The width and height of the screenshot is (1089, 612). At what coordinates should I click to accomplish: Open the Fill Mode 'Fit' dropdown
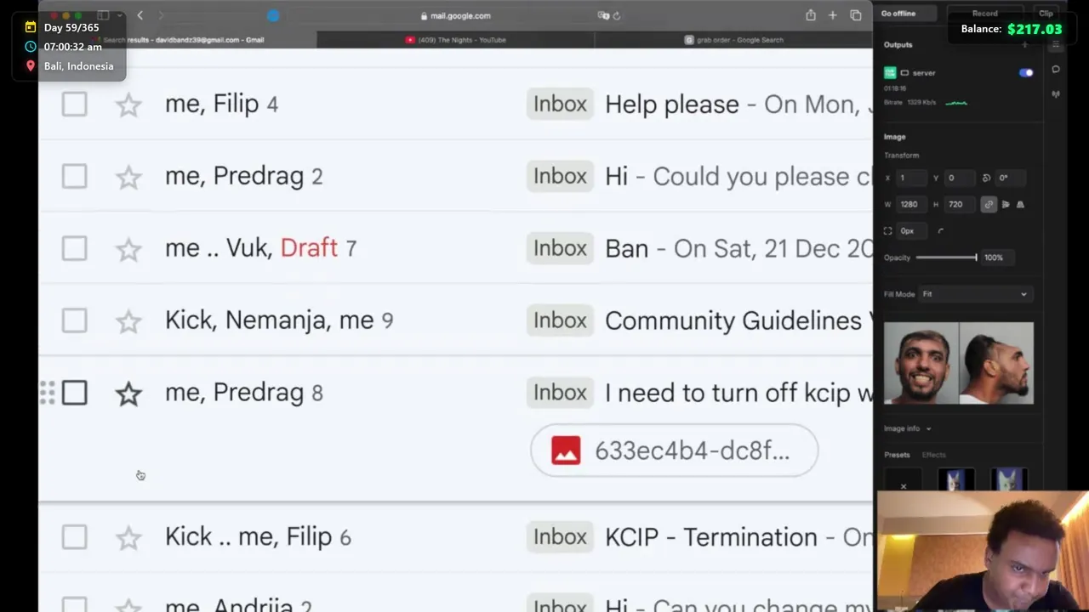click(976, 294)
